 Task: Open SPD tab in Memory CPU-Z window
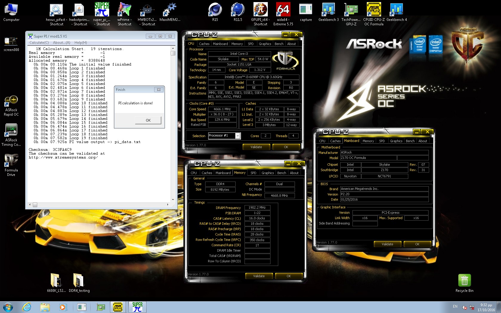(x=253, y=173)
